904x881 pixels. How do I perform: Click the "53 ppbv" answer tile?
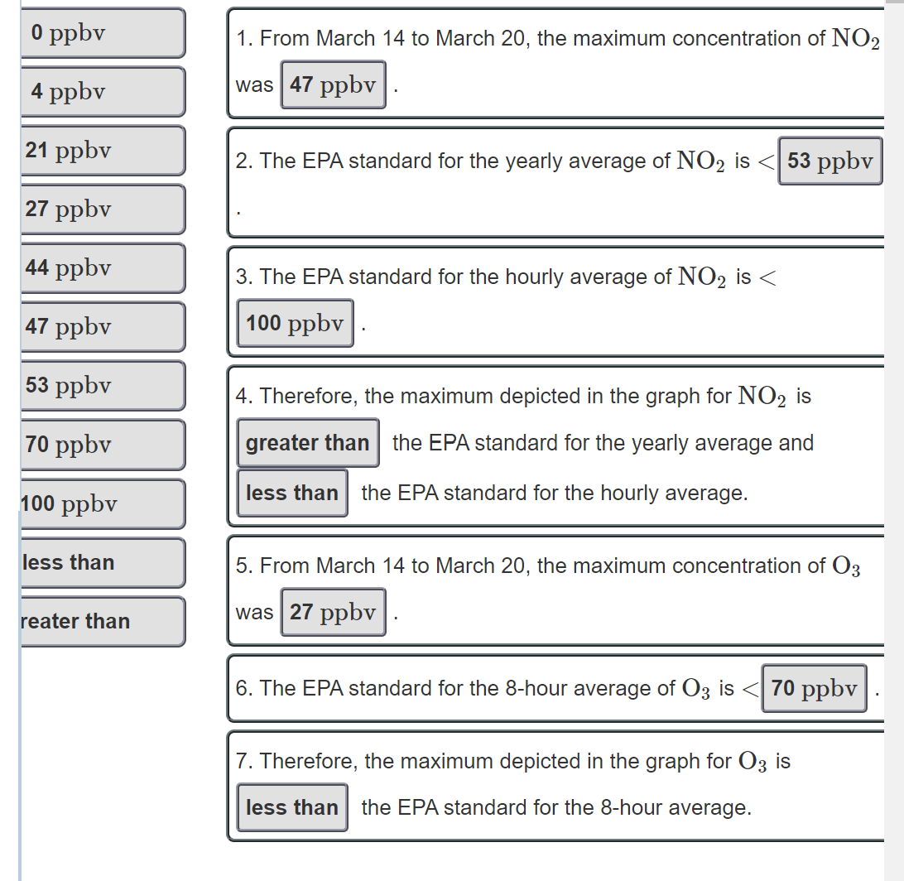103,386
